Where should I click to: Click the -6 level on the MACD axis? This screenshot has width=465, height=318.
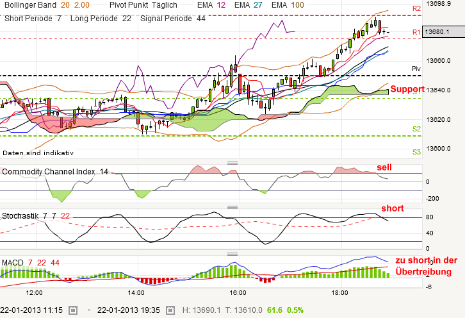pyautogui.click(x=429, y=287)
